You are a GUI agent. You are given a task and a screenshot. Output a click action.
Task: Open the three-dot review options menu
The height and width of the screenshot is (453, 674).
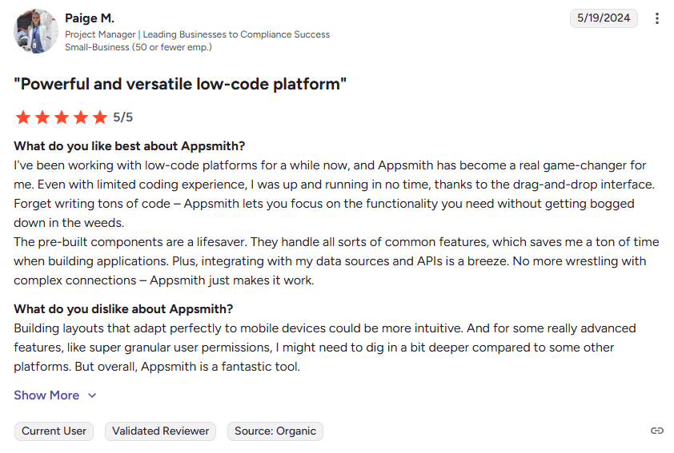click(657, 18)
